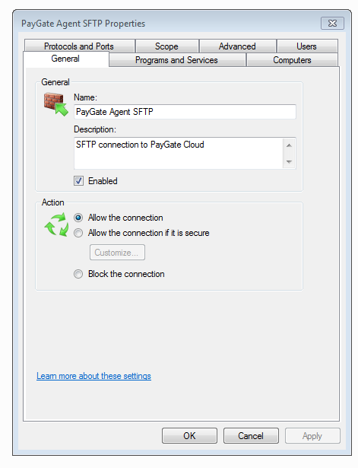Viewport: 358px width, 468px height.
Task: Click the Description scrollbar up arrow
Action: 289,145
